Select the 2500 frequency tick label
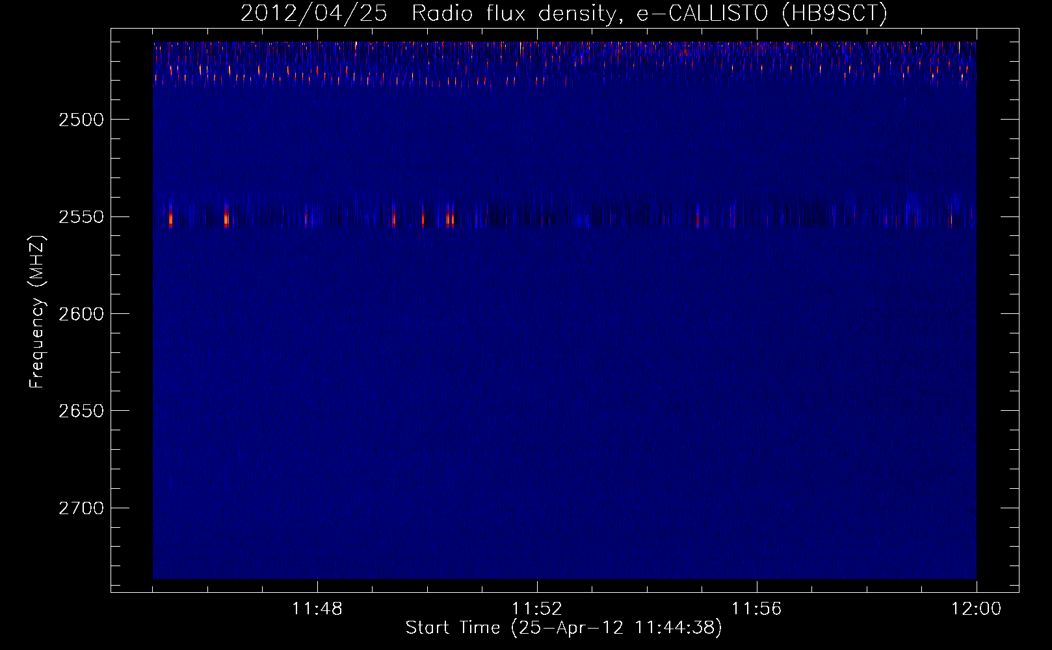 (81, 120)
